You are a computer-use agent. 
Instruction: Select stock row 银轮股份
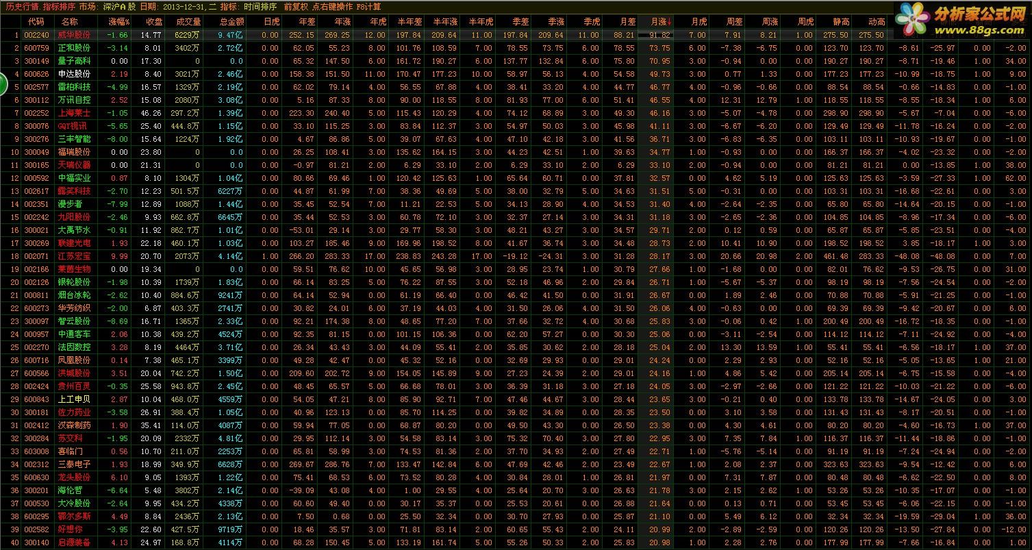pos(516,282)
